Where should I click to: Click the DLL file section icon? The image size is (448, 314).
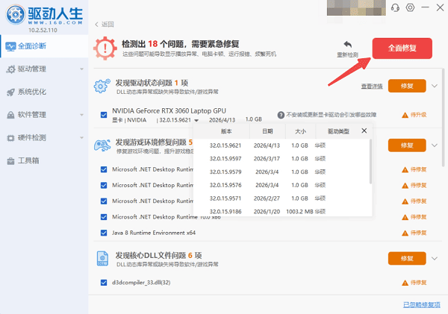pyautogui.click(x=102, y=258)
